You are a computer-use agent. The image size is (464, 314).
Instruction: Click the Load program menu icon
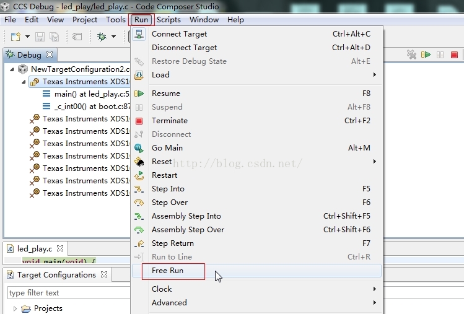click(139, 75)
